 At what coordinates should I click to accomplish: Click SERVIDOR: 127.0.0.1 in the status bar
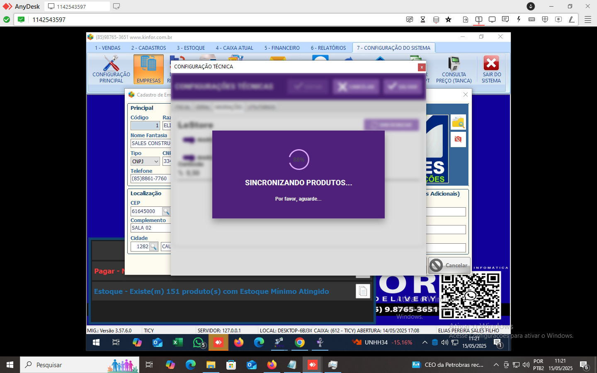pos(219,330)
